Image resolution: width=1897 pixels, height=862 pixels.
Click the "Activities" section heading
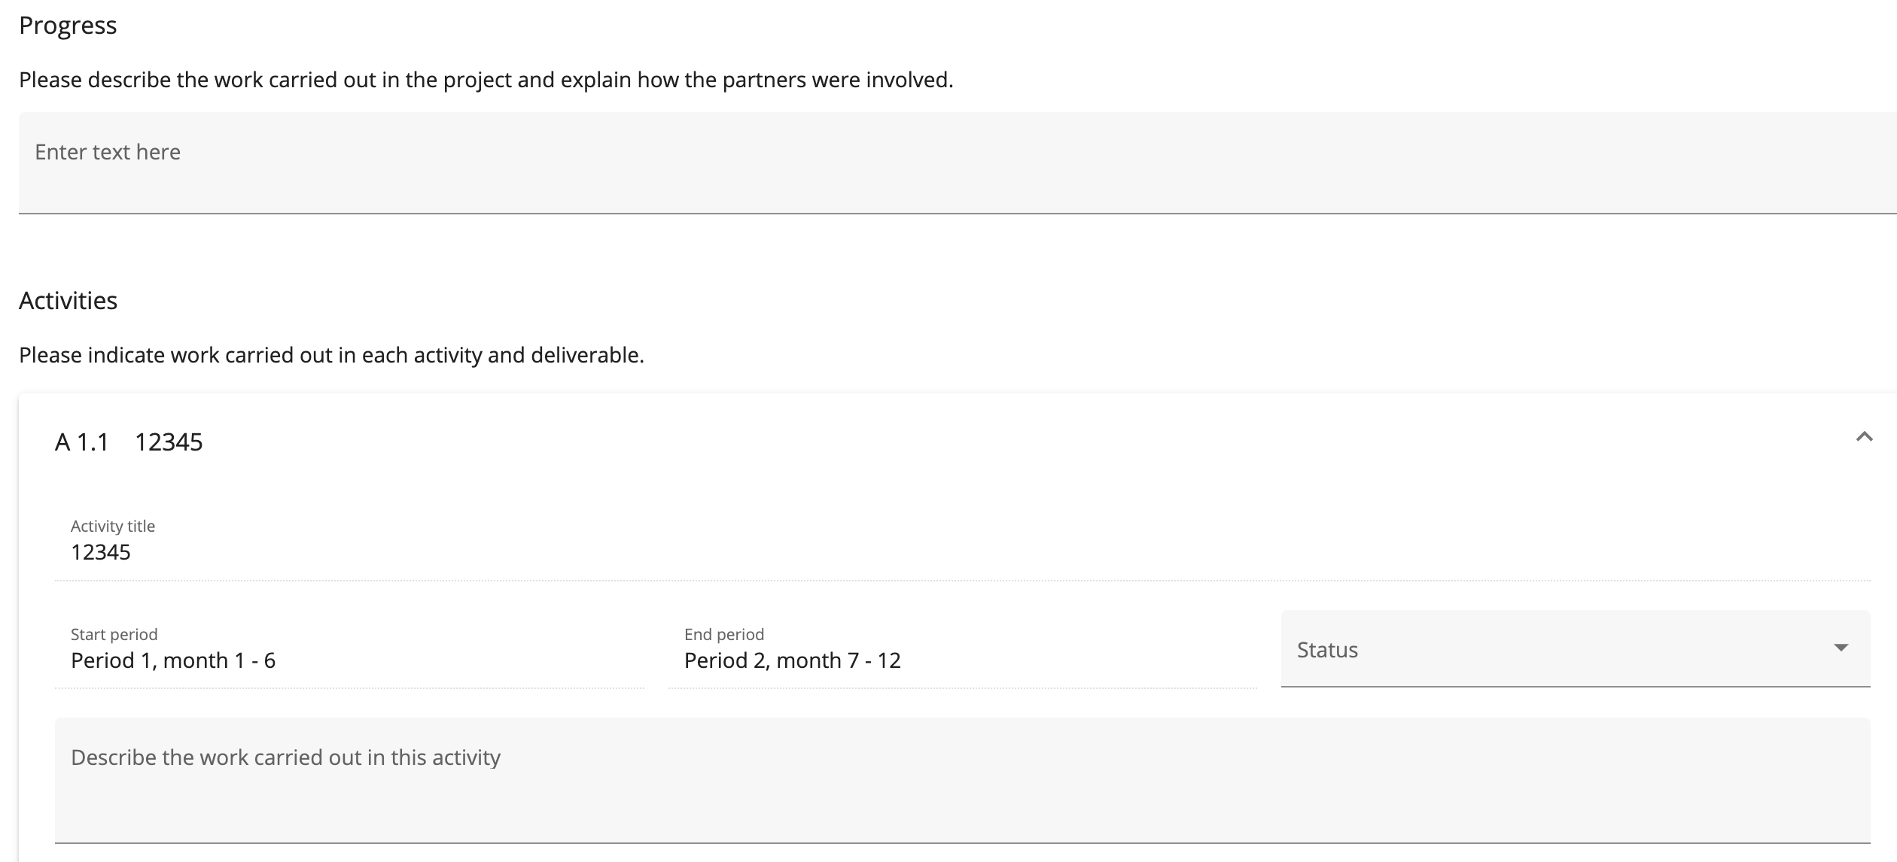(x=68, y=301)
